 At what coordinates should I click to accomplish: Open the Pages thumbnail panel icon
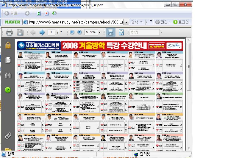pos(8,60)
